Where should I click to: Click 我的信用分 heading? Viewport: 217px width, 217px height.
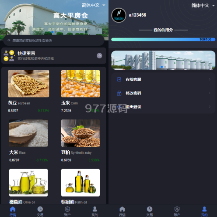(163, 30)
